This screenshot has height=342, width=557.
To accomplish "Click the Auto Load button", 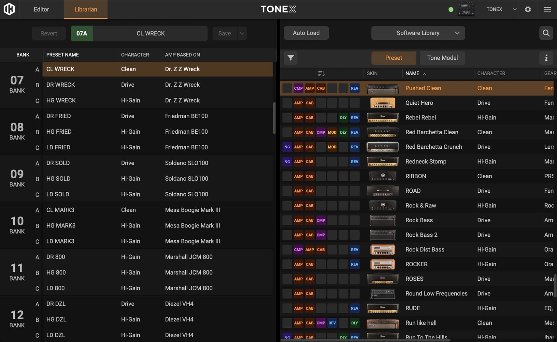I will (306, 33).
